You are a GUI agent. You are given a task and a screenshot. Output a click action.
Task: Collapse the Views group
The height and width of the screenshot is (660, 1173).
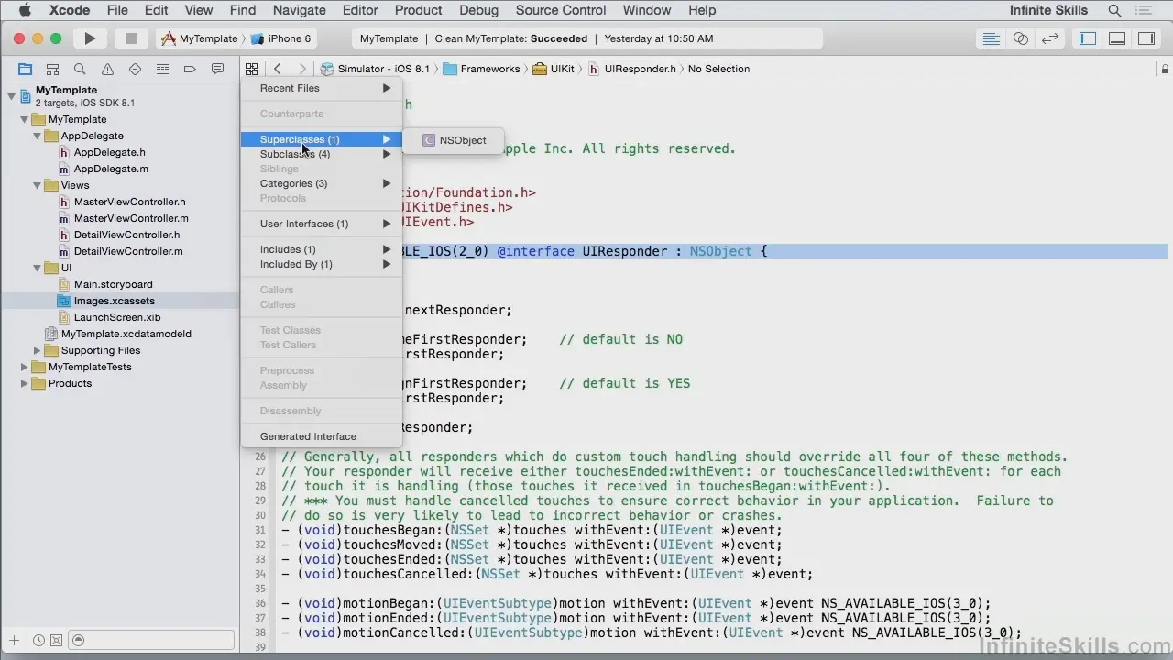38,185
